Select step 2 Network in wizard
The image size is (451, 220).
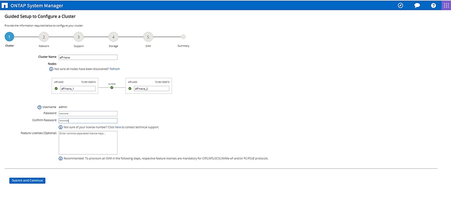pos(44,37)
